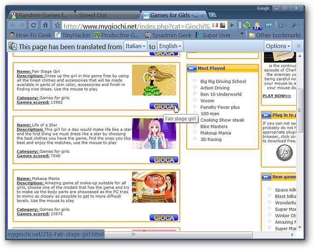Screen dimensions: 314x249
Task: Open Super User bookmark
Action: 213,35
